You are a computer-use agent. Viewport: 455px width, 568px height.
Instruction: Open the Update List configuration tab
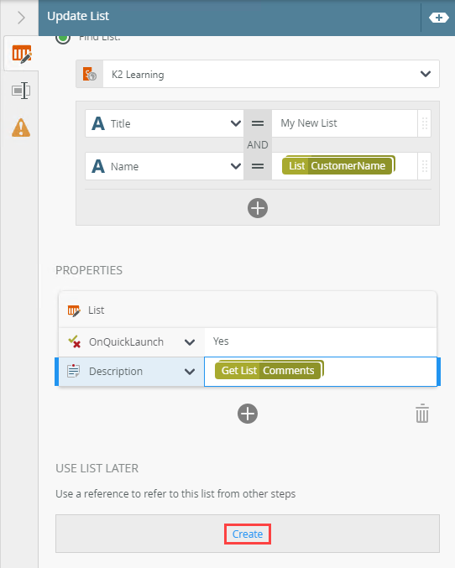(21, 54)
